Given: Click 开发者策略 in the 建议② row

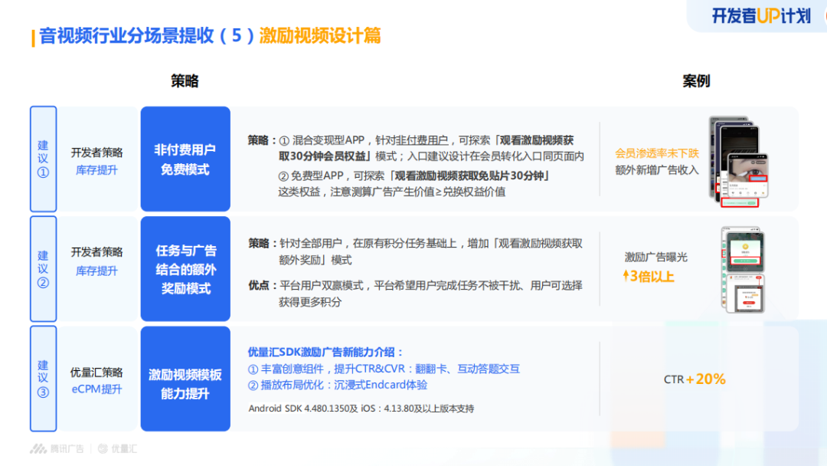Looking at the screenshot, I should pos(96,251).
